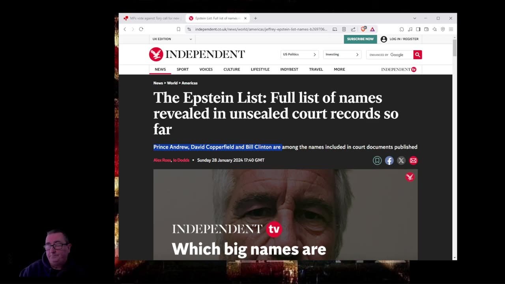
Task: Click the page vertical scrollbar
Action: coord(454,148)
